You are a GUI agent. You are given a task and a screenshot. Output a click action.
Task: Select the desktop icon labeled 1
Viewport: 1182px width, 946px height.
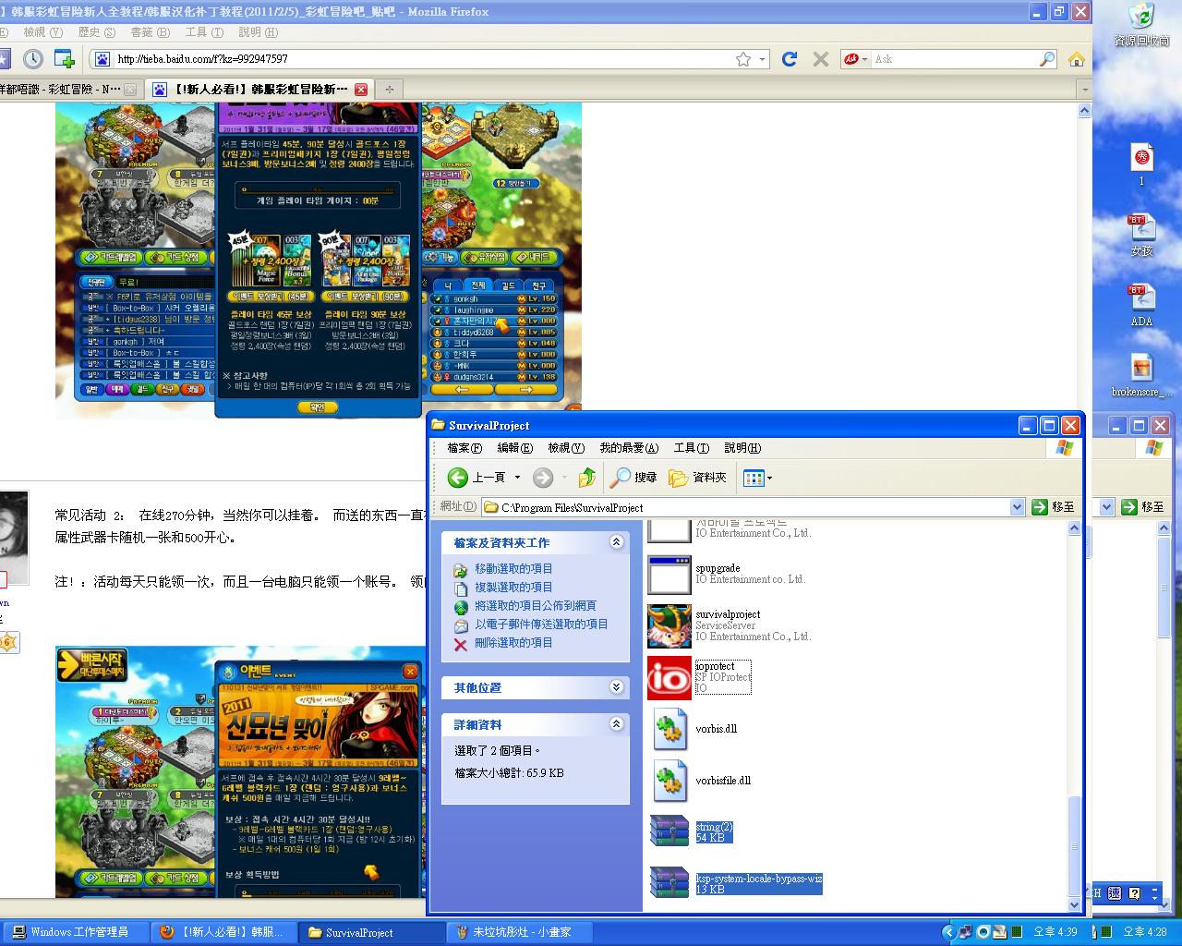coord(1142,164)
